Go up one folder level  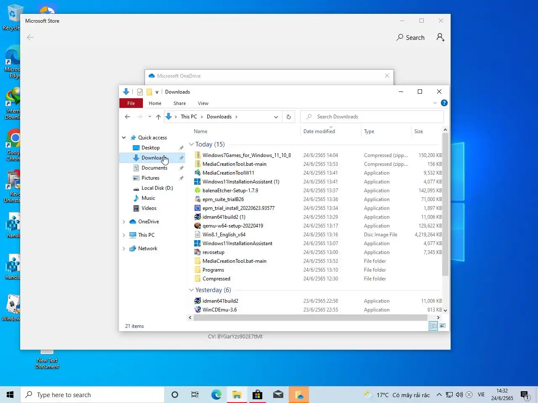(158, 117)
